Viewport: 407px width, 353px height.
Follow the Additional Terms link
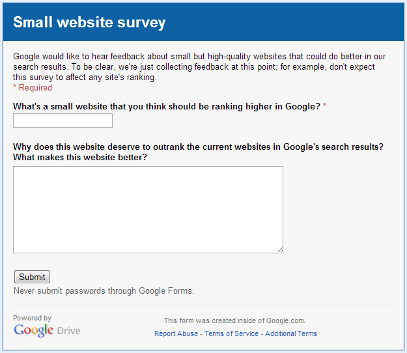tap(291, 333)
